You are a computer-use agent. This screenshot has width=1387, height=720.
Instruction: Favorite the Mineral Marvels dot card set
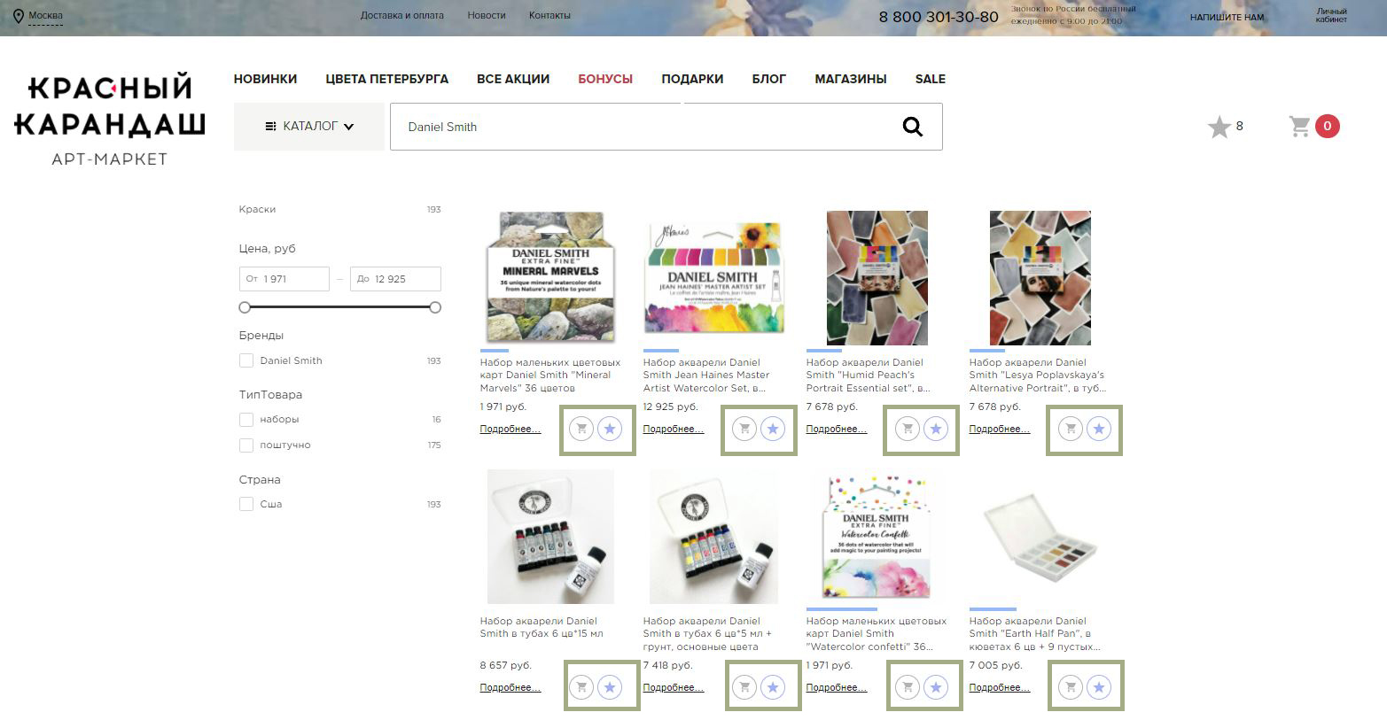[610, 430]
